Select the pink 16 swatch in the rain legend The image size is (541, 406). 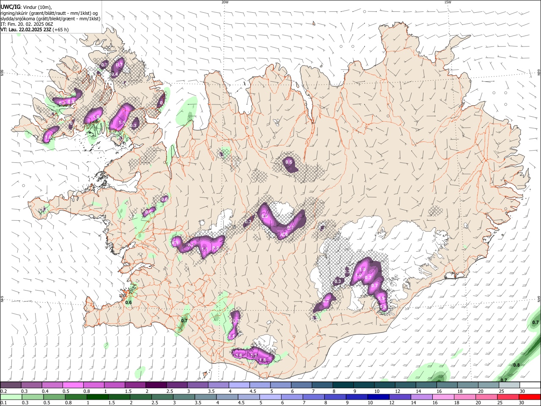pos(443,397)
